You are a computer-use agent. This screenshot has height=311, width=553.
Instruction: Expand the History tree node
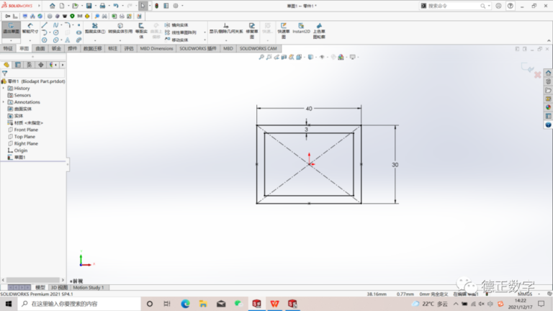click(x=4, y=88)
